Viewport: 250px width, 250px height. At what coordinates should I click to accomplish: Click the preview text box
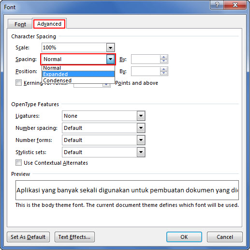[x=127, y=190]
